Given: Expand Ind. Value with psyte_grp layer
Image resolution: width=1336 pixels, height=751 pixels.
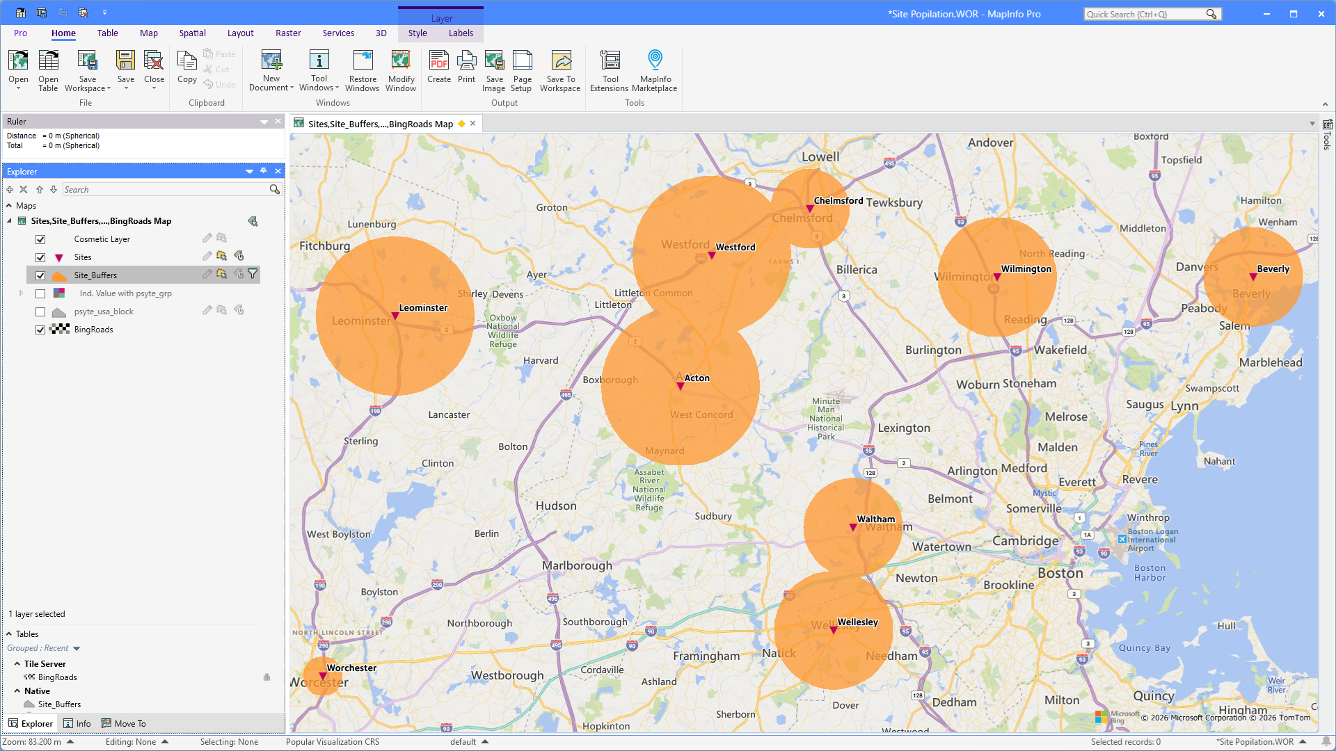Looking at the screenshot, I should point(21,293).
